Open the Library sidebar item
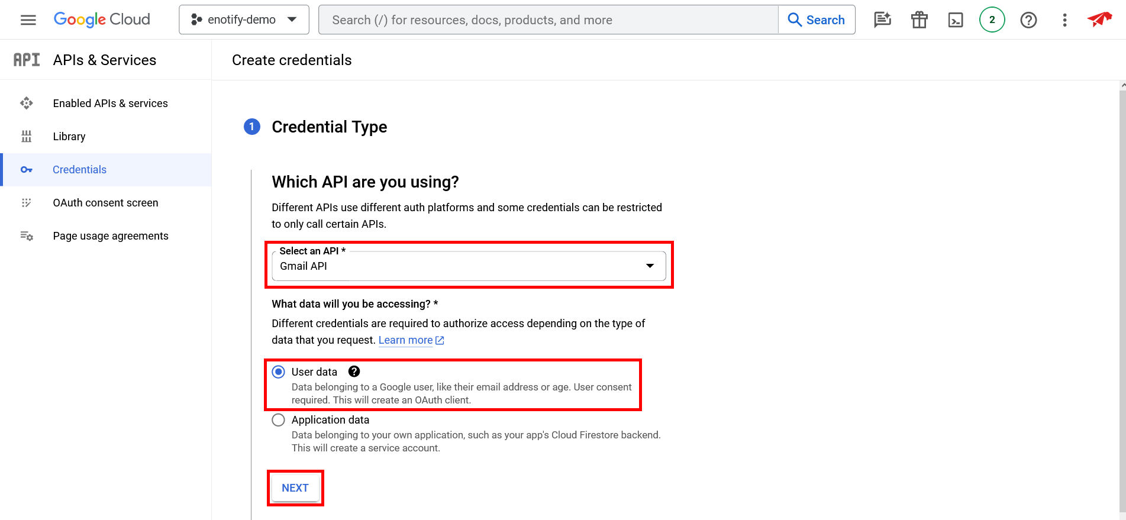This screenshot has width=1126, height=520. [x=69, y=137]
